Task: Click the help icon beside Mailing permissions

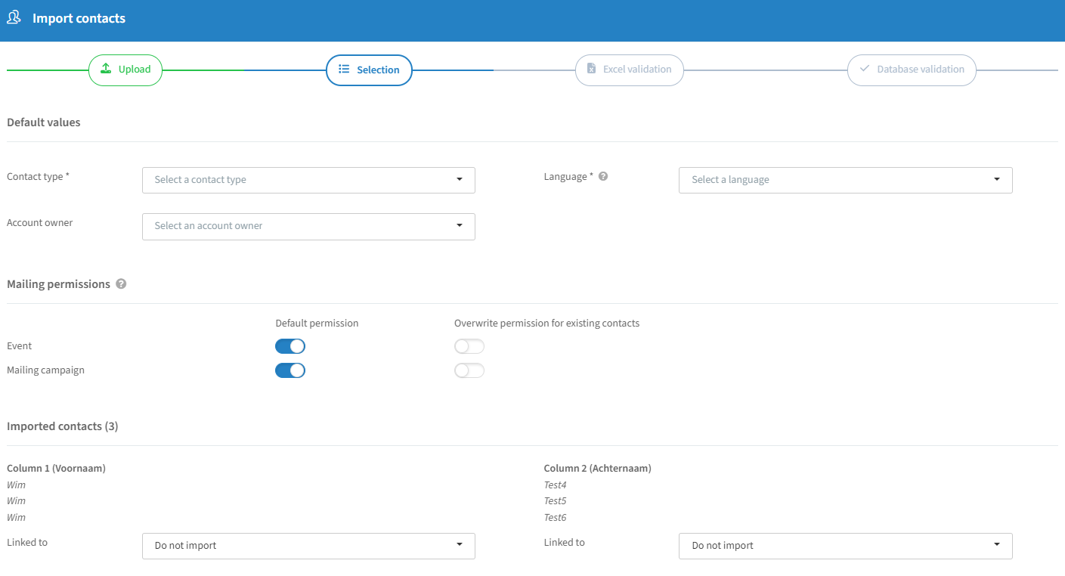Action: point(121,284)
